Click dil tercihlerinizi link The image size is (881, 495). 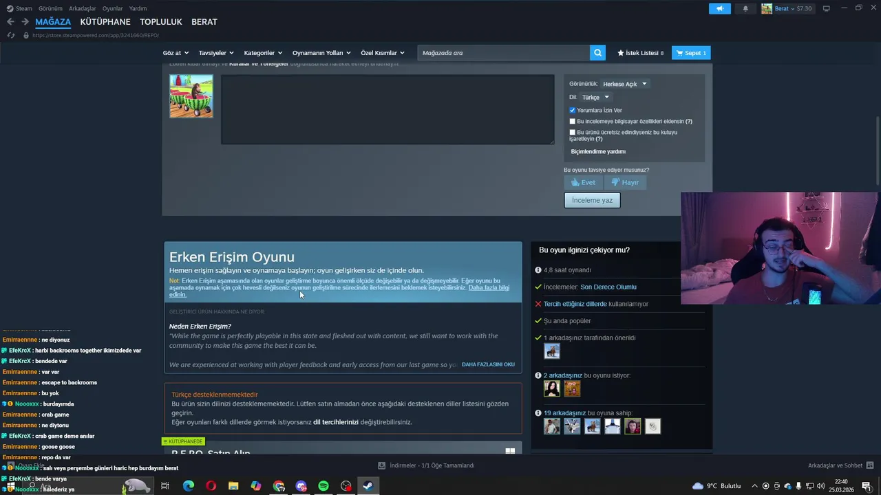tap(336, 422)
